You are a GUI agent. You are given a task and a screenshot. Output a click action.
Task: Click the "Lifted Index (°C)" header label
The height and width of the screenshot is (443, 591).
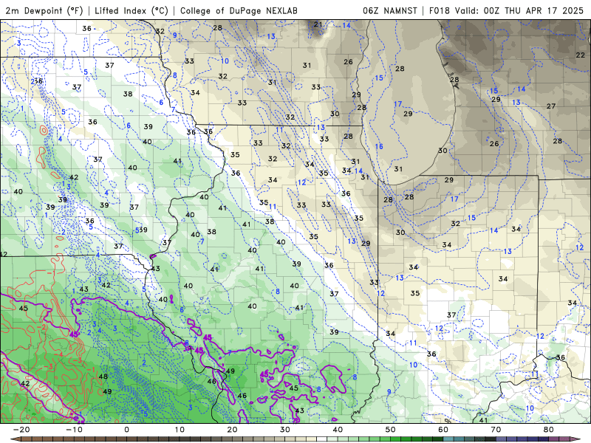pos(131,10)
